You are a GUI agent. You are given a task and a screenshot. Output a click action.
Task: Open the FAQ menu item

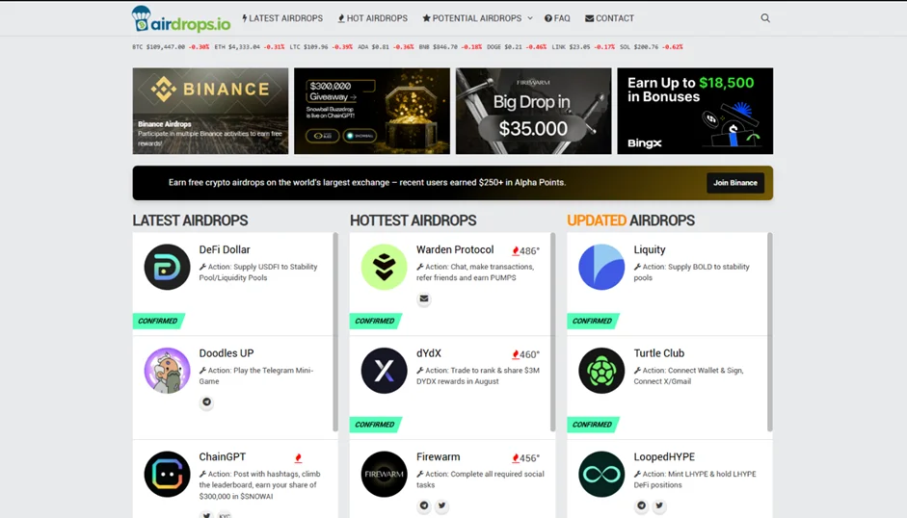coord(557,18)
